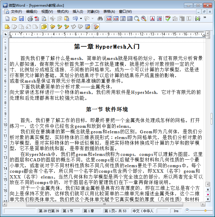Create a new document with the New icon

[8, 19]
